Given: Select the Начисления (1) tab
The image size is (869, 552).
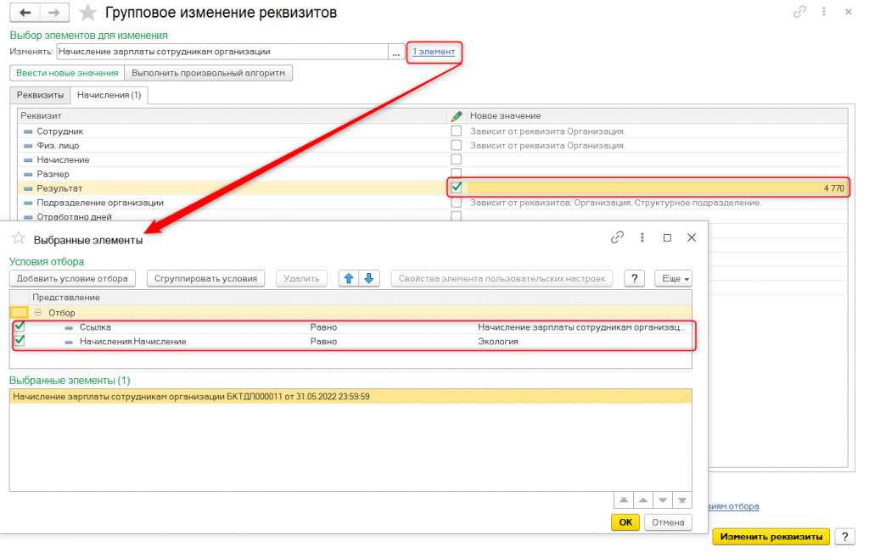Looking at the screenshot, I should coord(109,95).
